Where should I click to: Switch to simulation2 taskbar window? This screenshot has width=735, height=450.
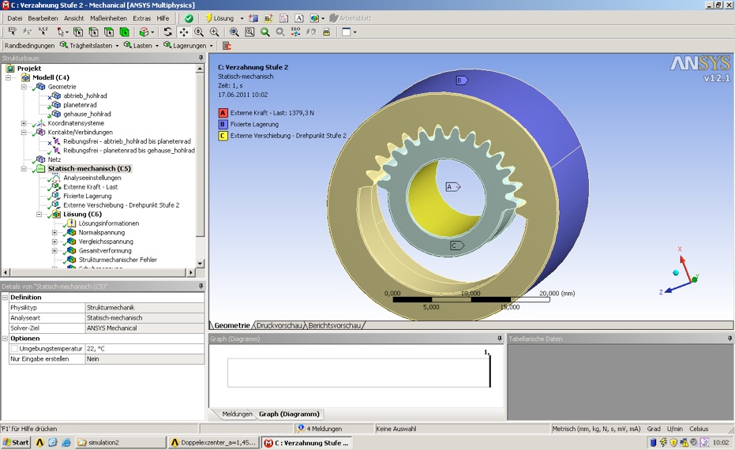121,442
